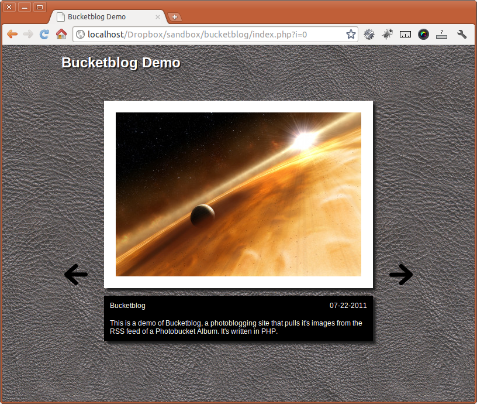Open the ruler measurement extension
Image resolution: width=477 pixels, height=404 pixels.
[405, 35]
